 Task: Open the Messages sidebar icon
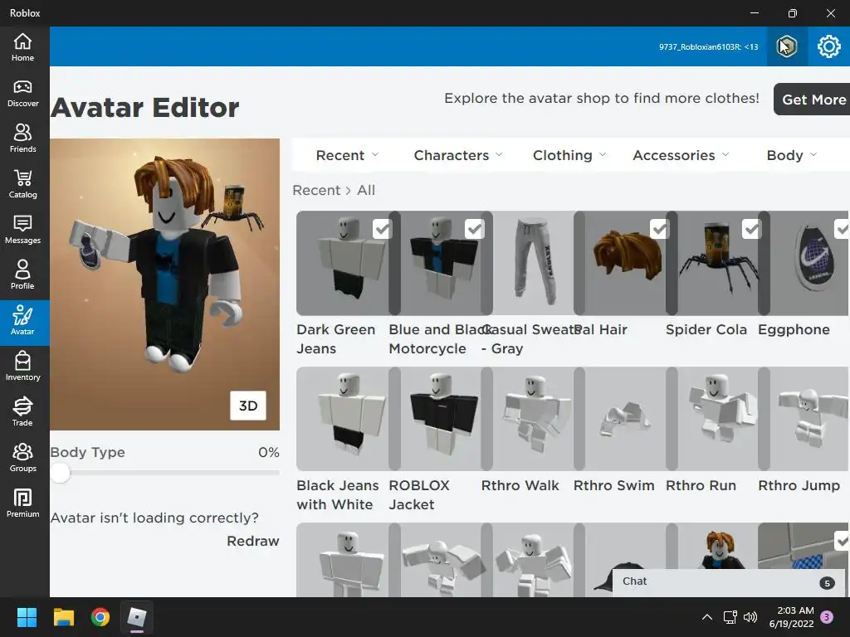pyautogui.click(x=22, y=230)
